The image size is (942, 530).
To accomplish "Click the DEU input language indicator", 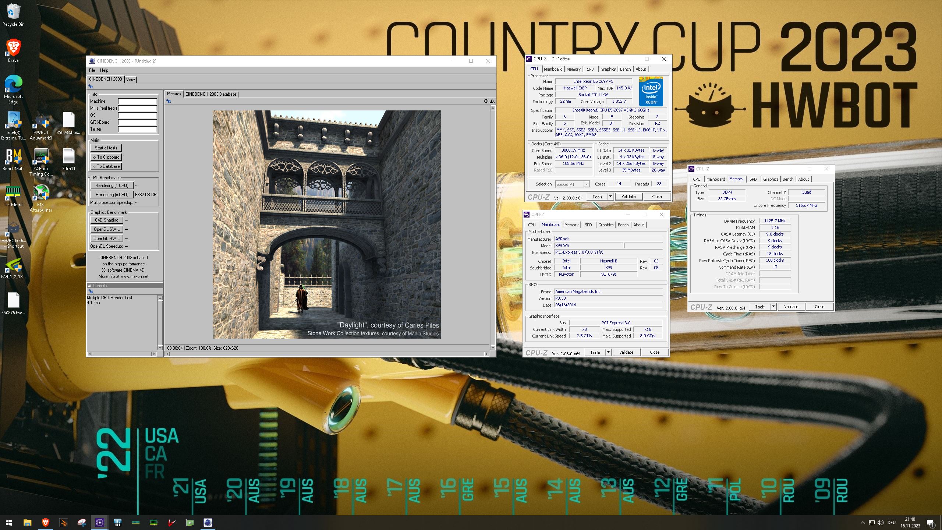I will 891,523.
